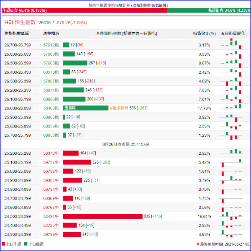Click the five-day sparkline for 24,500-24,599 row
251x251 pixels.
click(231, 216)
